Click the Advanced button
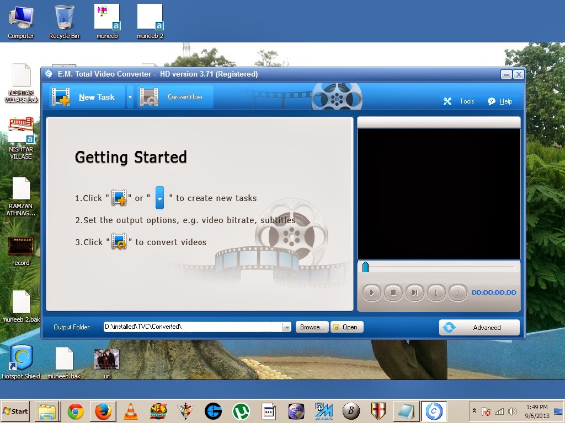Screen dimensions: 565x423 click(x=479, y=327)
